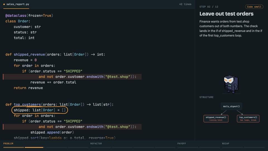The width and height of the screenshot is (268, 151).
Task: Click the highlighted test.shop line in shipped_revenue
Action: pos(72,77)
